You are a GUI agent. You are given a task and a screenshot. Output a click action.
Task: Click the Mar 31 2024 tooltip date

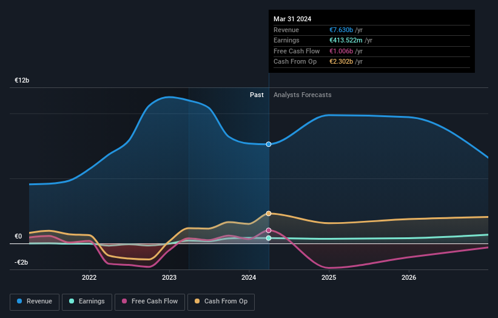point(292,19)
